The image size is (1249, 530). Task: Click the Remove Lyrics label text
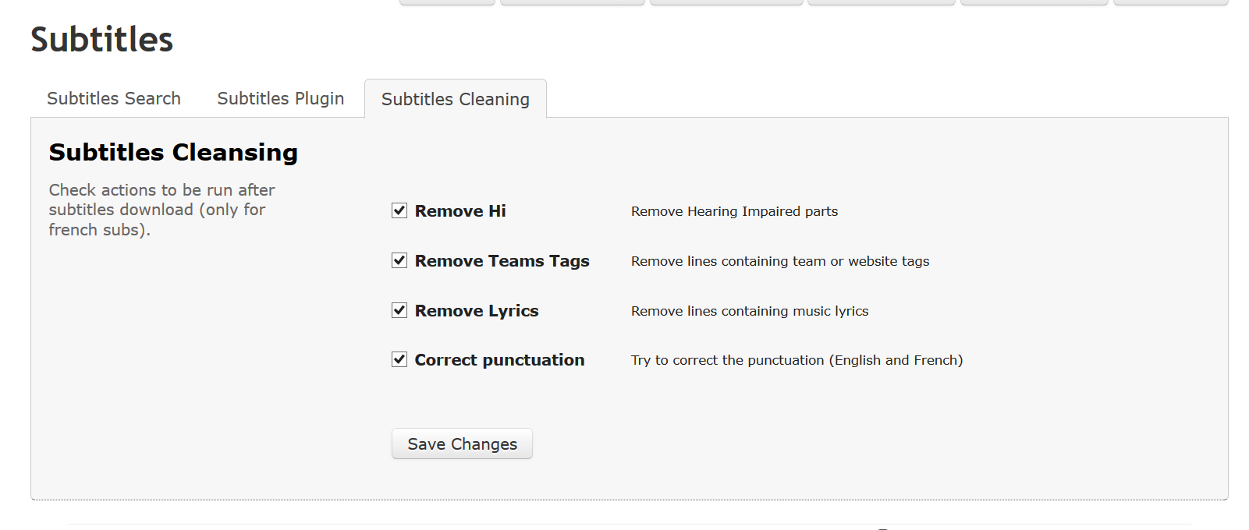477,311
